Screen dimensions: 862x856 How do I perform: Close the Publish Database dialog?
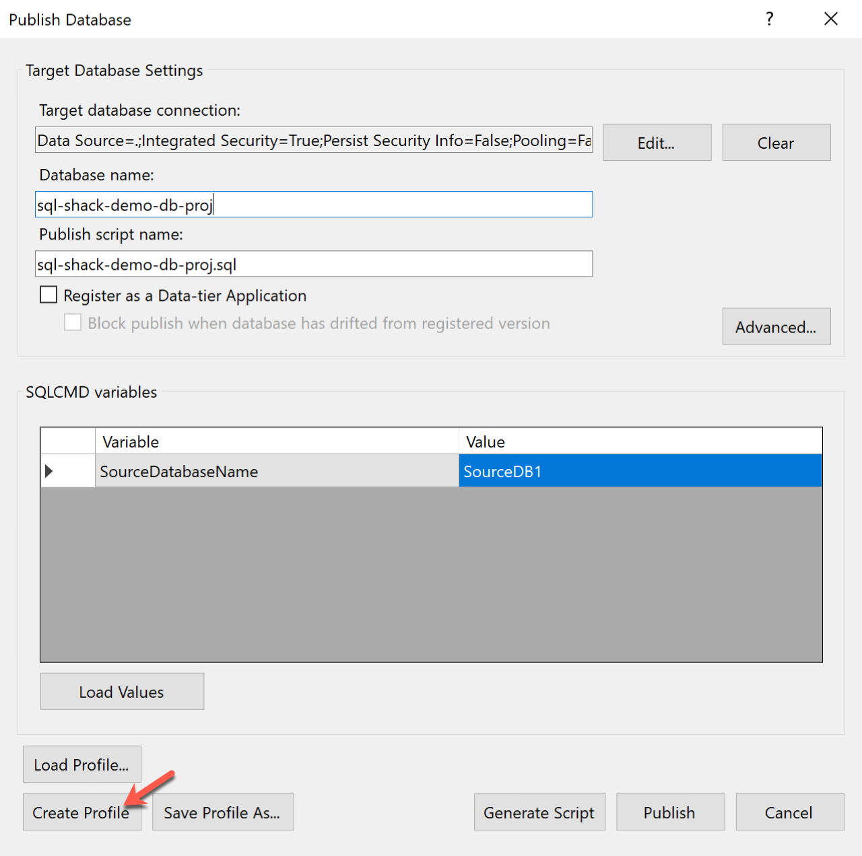tap(831, 19)
